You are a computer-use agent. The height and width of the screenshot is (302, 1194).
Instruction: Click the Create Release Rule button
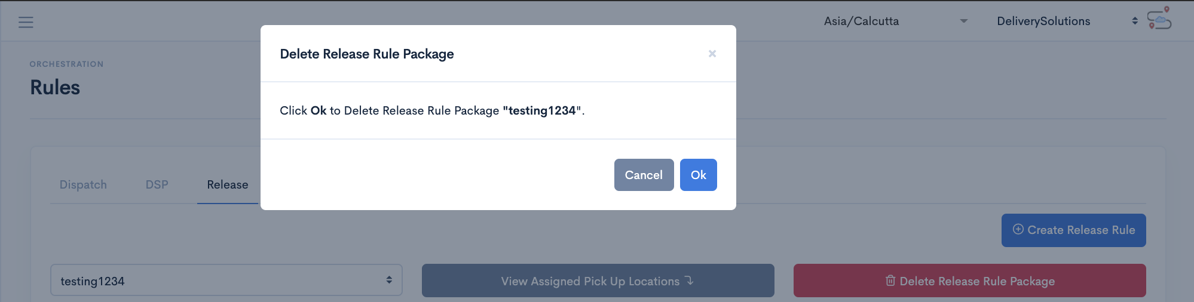(x=1073, y=230)
